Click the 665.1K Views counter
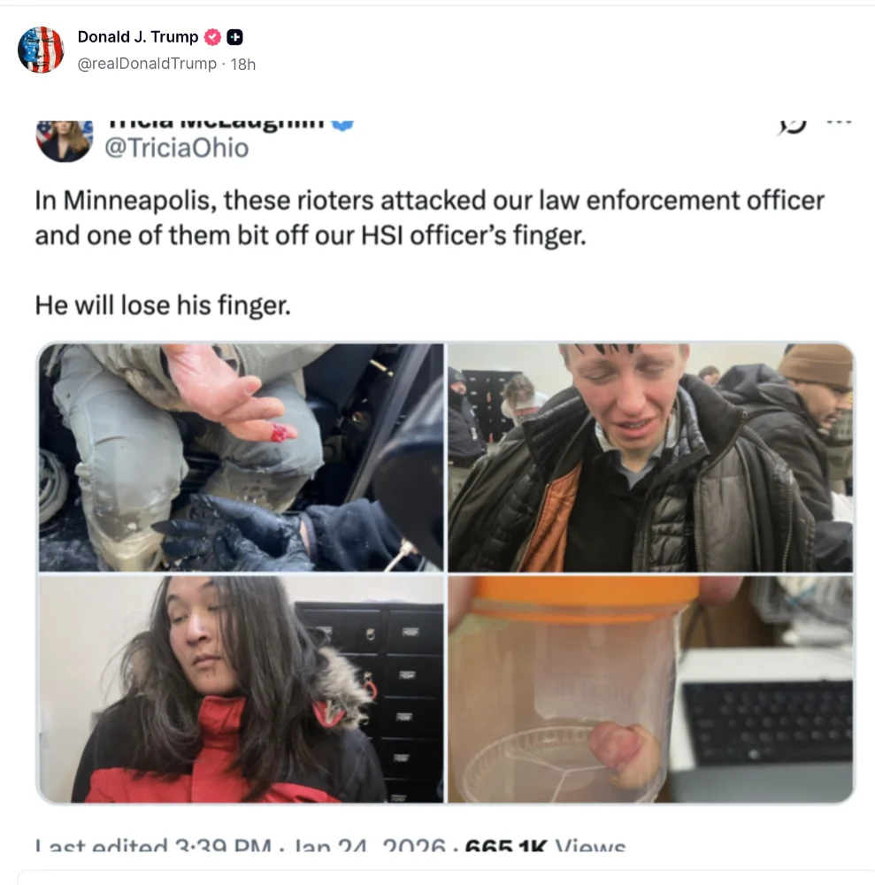875x885 pixels. (x=546, y=845)
